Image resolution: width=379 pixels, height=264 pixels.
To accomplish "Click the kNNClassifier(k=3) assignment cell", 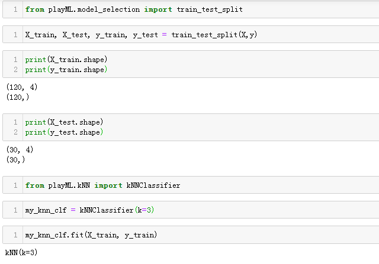I will pyautogui.click(x=191, y=210).
